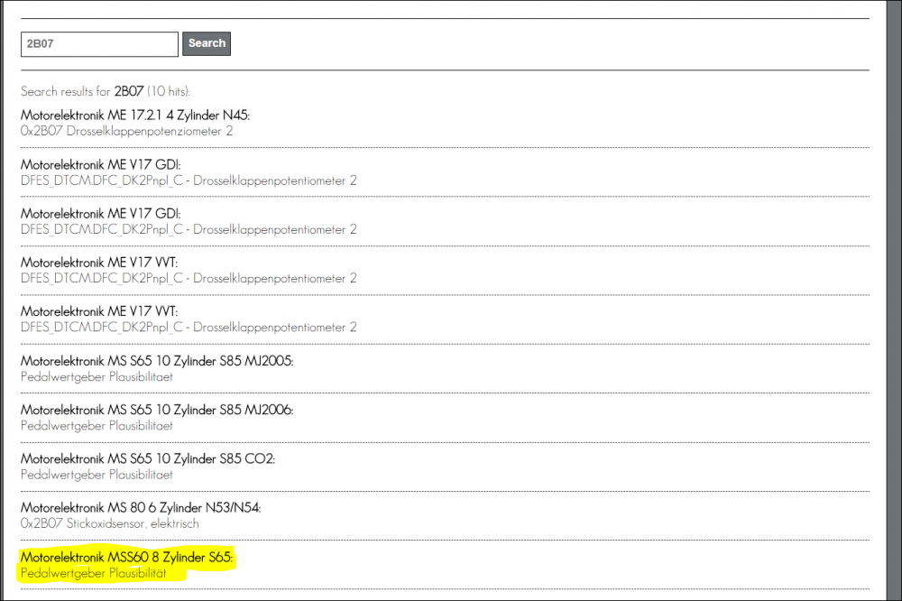Open Motorelektronik MS S65 10 Zylinder S85 MJ2005 result

pyautogui.click(x=157, y=361)
